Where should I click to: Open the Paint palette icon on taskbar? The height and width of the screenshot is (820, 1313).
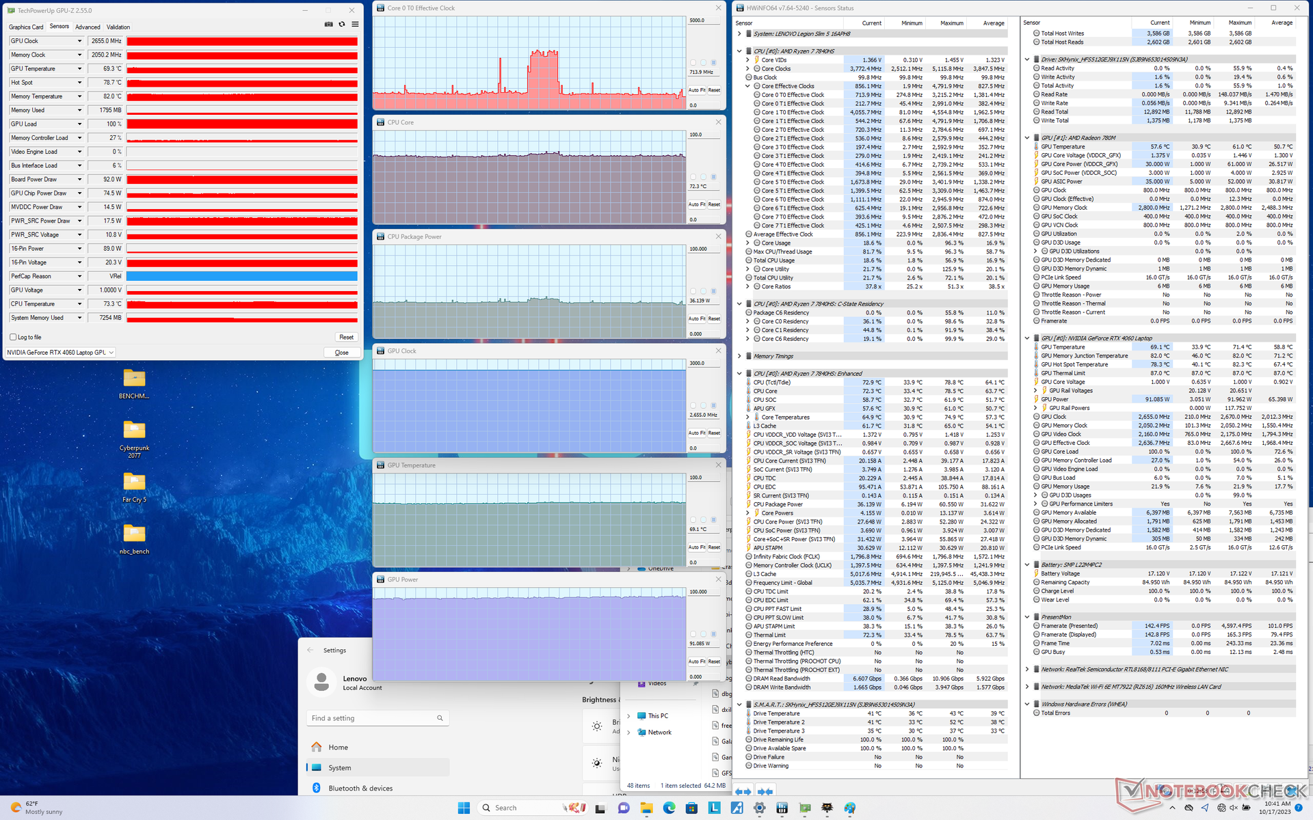coord(850,808)
